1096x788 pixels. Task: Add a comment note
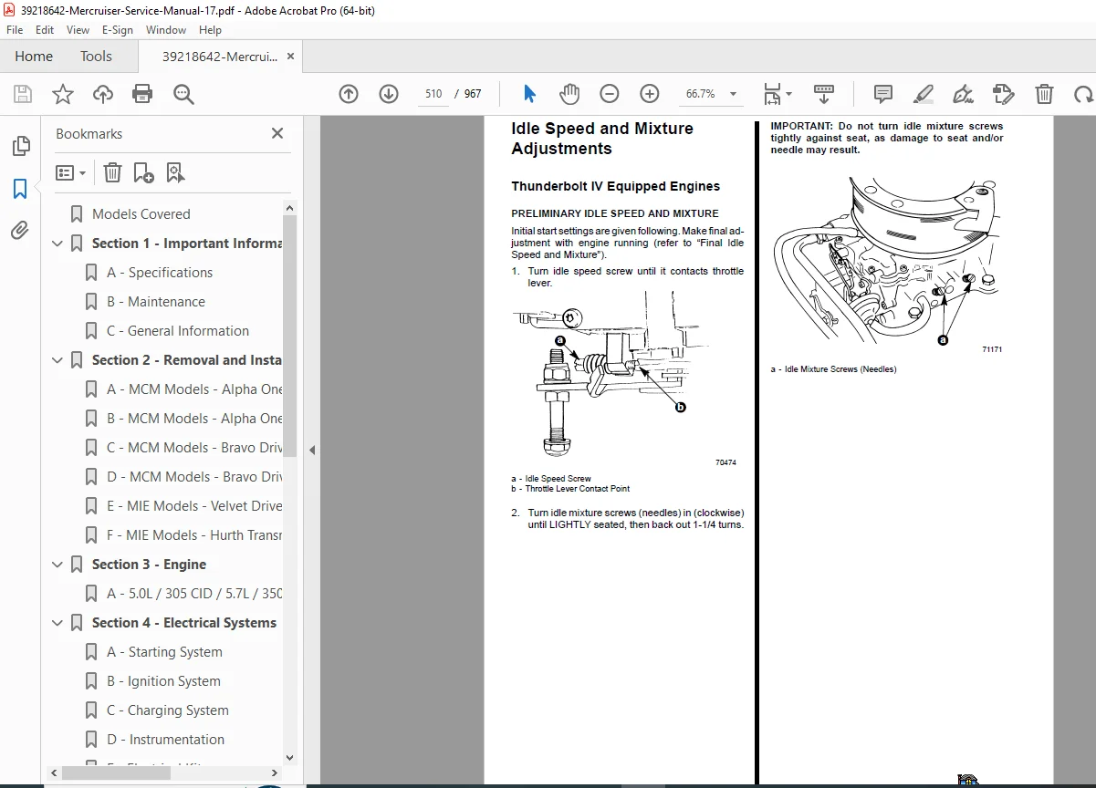pyautogui.click(x=883, y=94)
